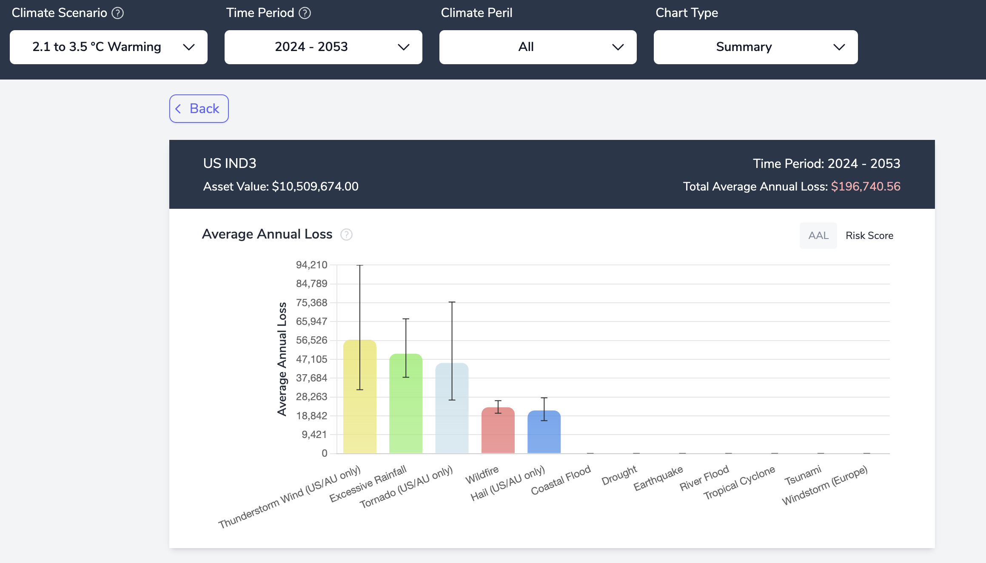
Task: Go back using the Back button
Action: click(x=199, y=109)
